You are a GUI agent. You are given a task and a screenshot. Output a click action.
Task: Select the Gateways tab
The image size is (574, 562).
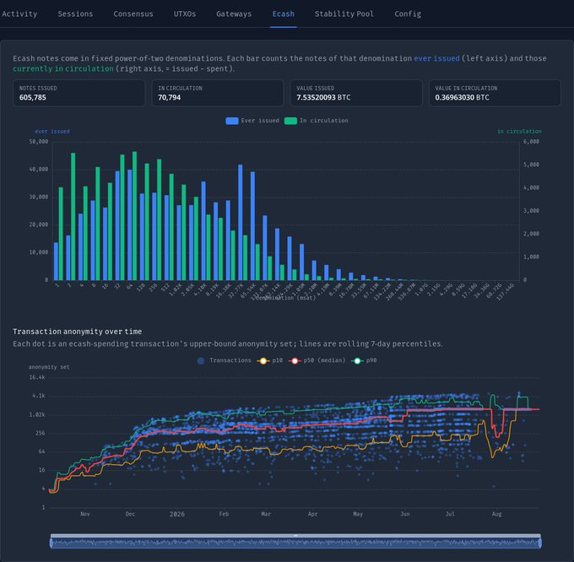234,14
